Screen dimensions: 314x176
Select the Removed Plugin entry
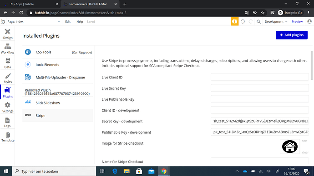click(58, 92)
